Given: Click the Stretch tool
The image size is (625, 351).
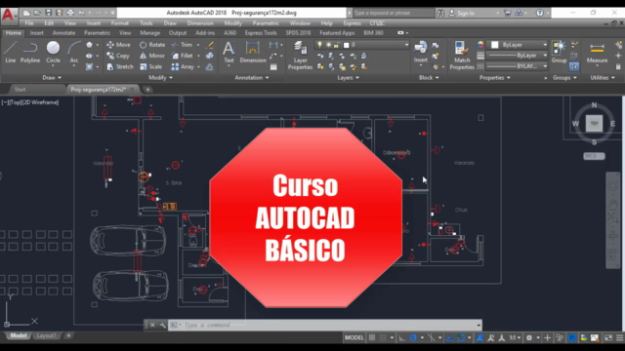Looking at the screenshot, I should click(120, 67).
